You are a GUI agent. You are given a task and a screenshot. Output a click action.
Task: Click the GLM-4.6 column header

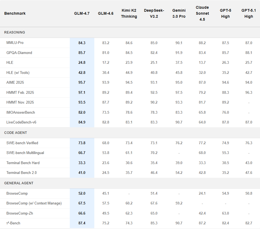106,13
